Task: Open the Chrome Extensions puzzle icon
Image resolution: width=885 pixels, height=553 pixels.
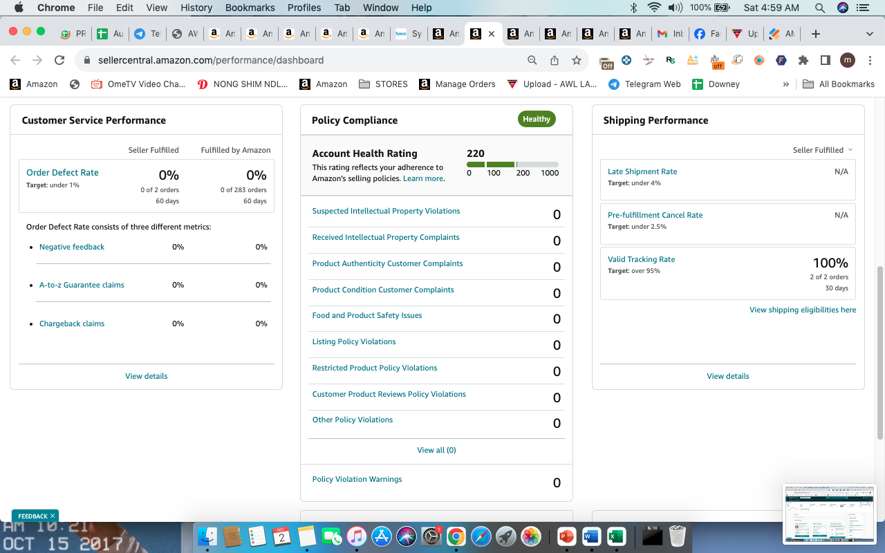Action: 803,60
